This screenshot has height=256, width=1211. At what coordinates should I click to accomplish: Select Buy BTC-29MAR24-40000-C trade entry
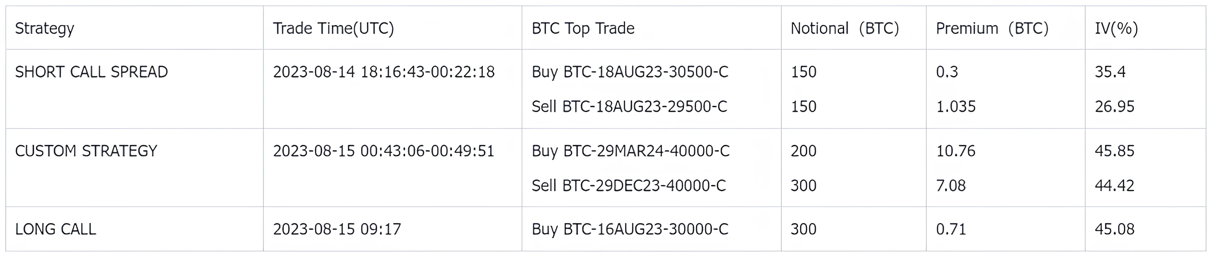630,151
